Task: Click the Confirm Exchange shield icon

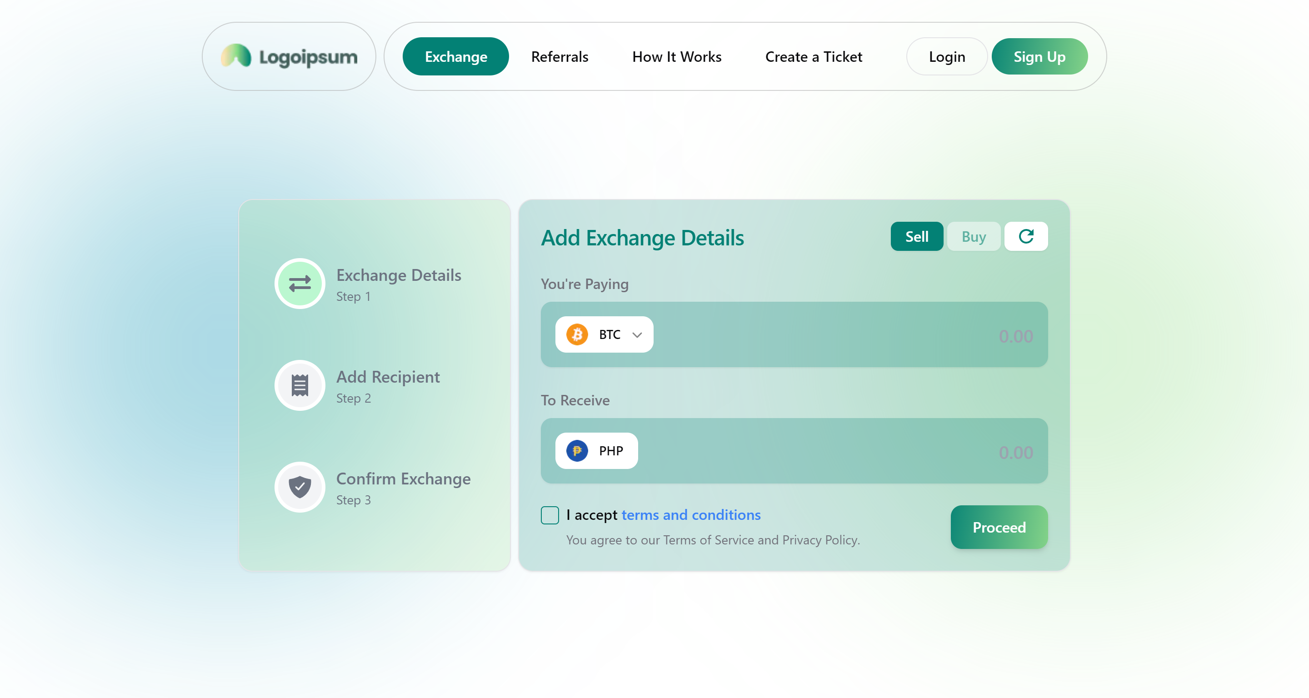Action: coord(300,487)
